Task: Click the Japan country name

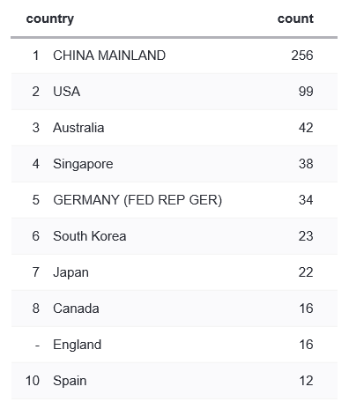Action: click(x=71, y=272)
